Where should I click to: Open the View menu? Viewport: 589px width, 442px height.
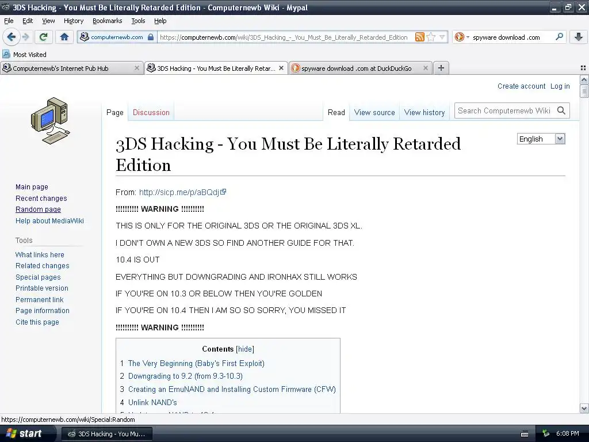pyautogui.click(x=48, y=21)
